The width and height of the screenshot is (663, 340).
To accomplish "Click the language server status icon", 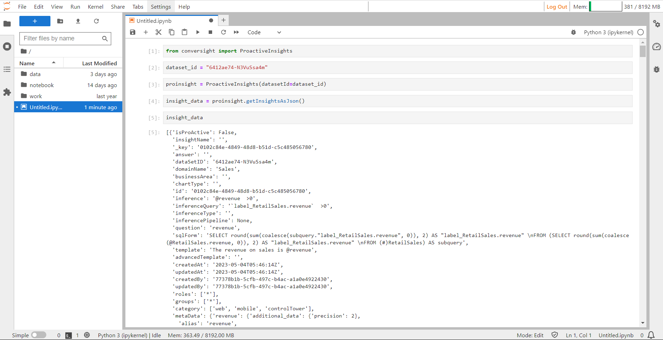I will (x=87, y=335).
